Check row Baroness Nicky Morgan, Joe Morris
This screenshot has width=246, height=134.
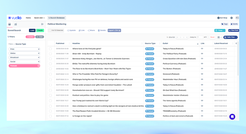coord(50,59)
